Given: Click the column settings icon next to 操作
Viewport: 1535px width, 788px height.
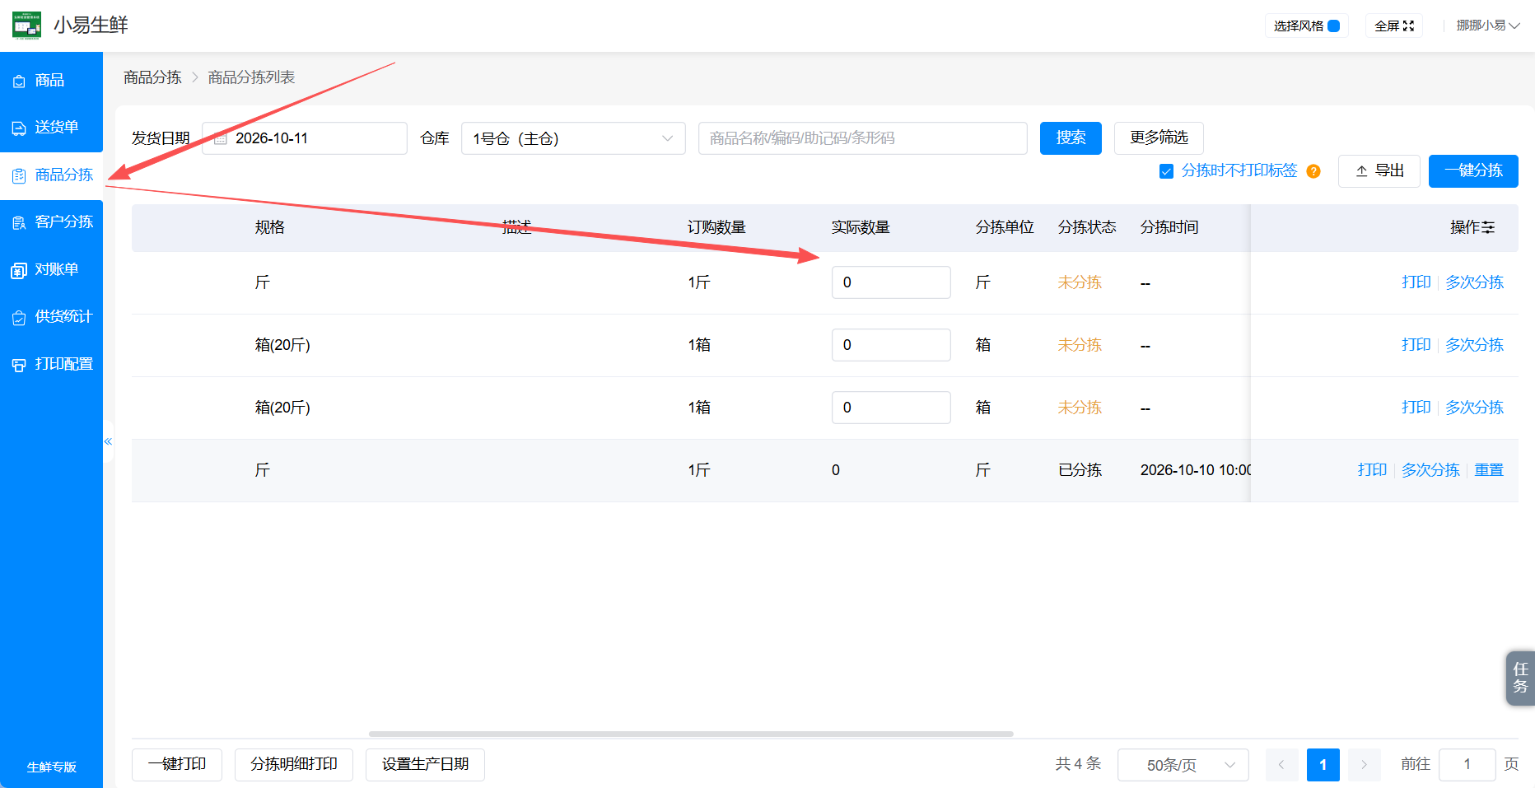Looking at the screenshot, I should pyautogui.click(x=1488, y=227).
